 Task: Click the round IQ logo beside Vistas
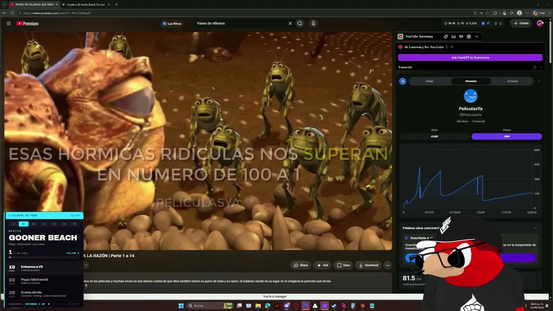pyautogui.click(x=403, y=81)
